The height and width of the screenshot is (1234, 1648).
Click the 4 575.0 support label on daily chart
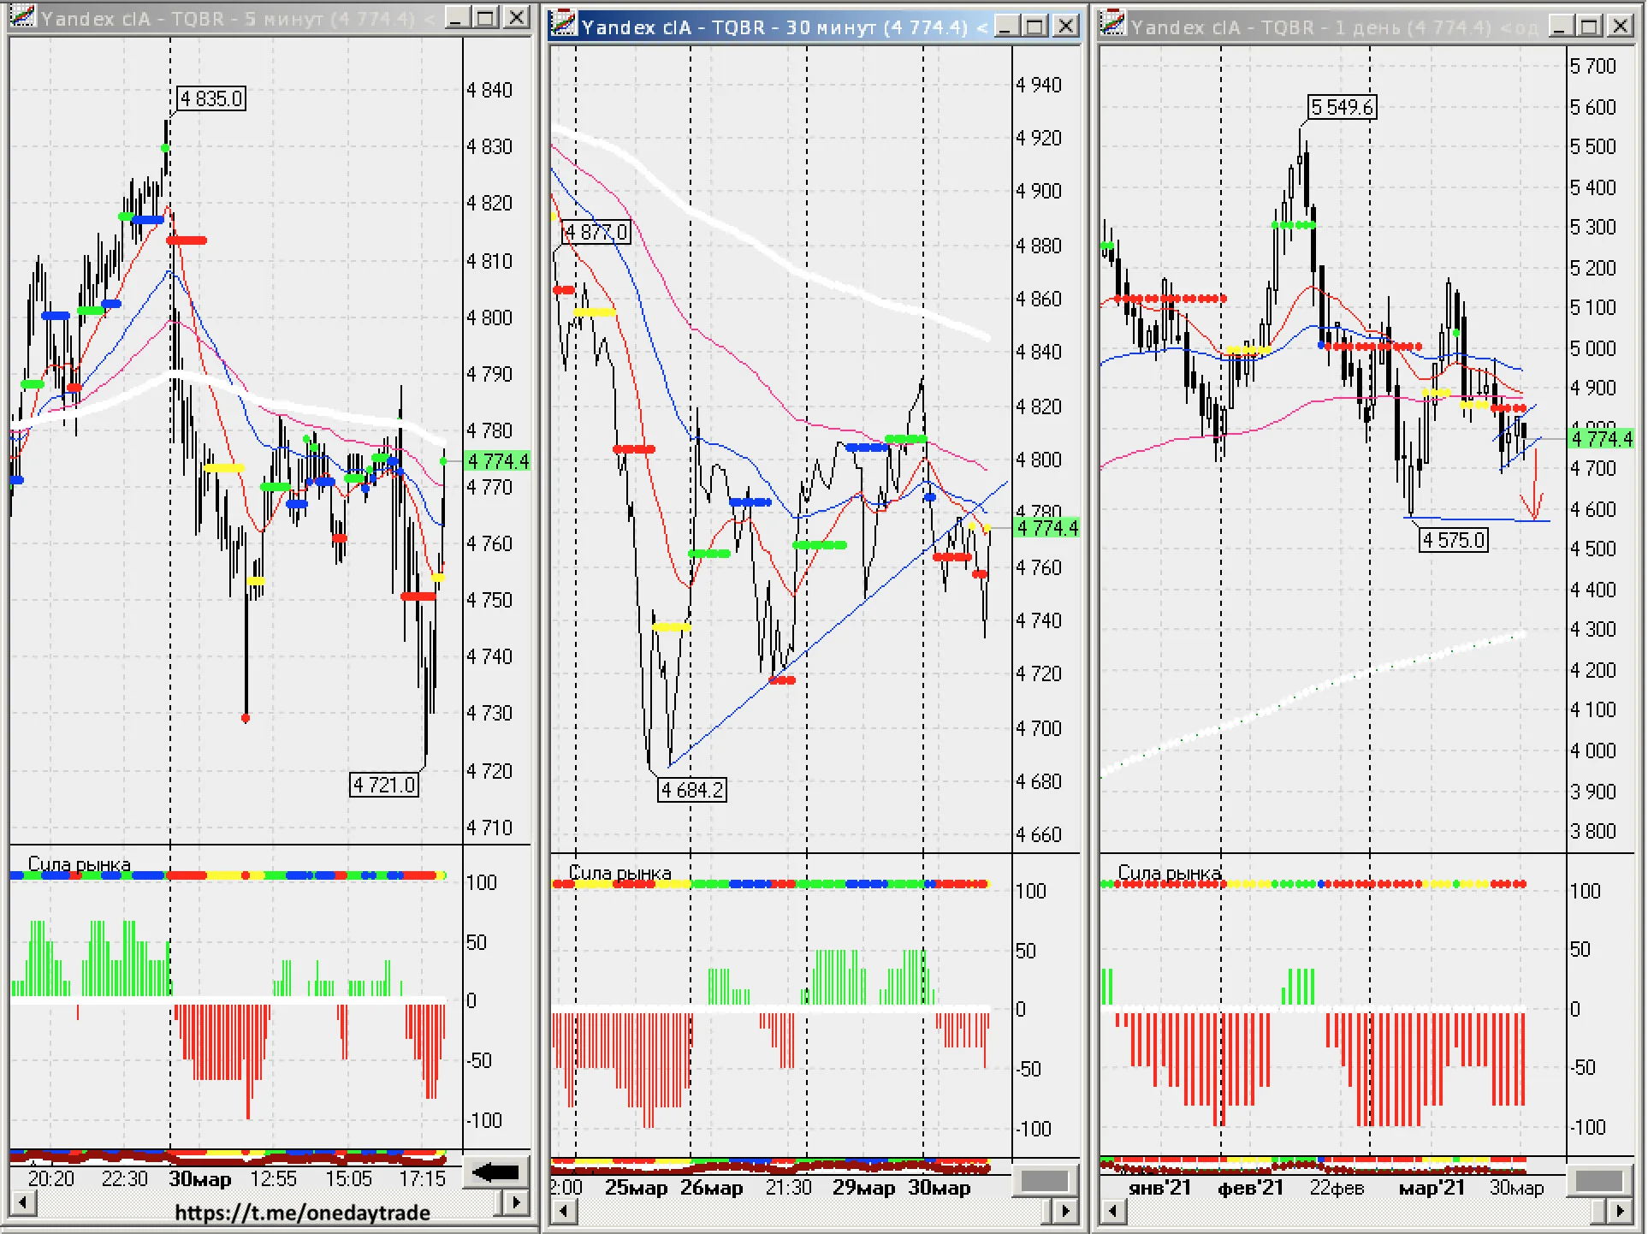pyautogui.click(x=1454, y=540)
